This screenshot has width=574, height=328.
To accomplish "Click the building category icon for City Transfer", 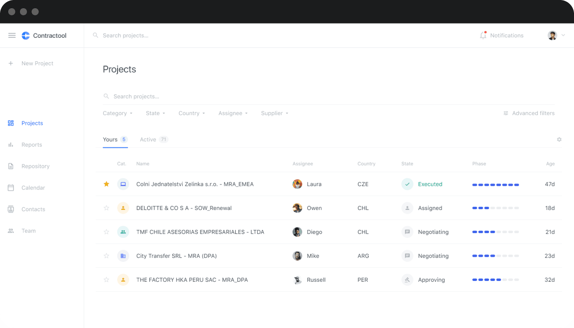I will click(123, 256).
